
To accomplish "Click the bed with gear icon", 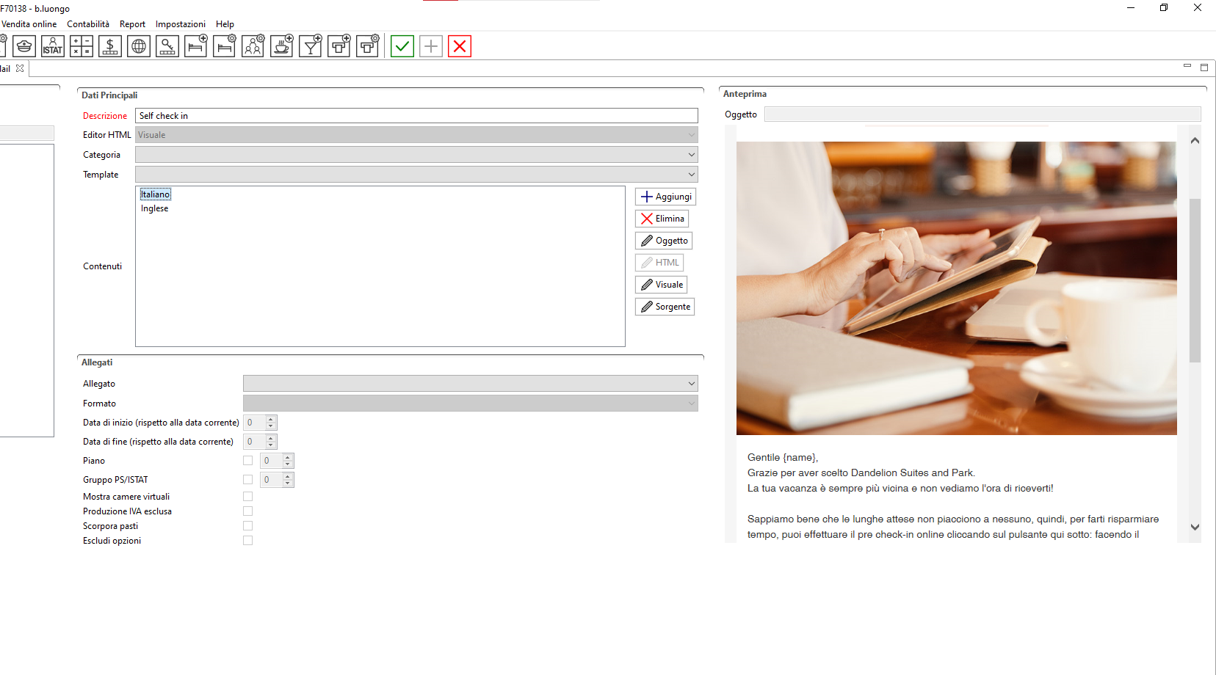I will point(225,46).
